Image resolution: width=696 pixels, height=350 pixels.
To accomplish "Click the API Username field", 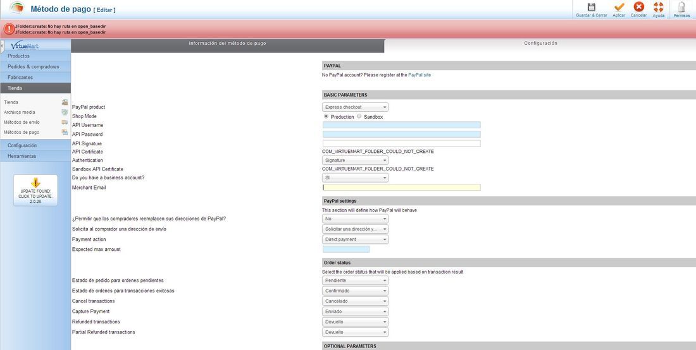I will point(401,125).
